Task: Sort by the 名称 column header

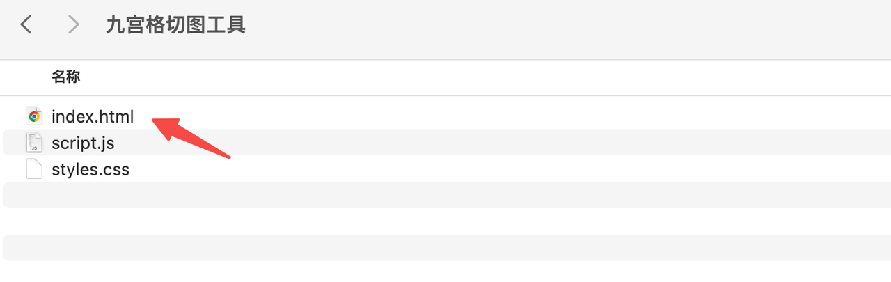Action: 66,77
